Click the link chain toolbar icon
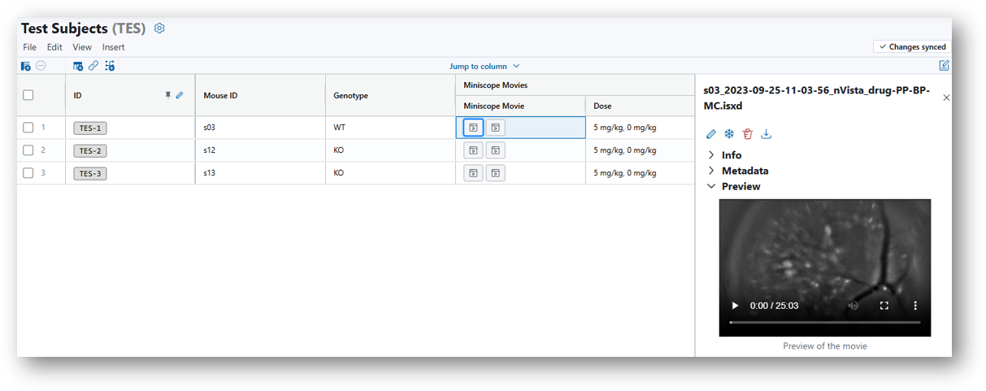 (x=93, y=66)
